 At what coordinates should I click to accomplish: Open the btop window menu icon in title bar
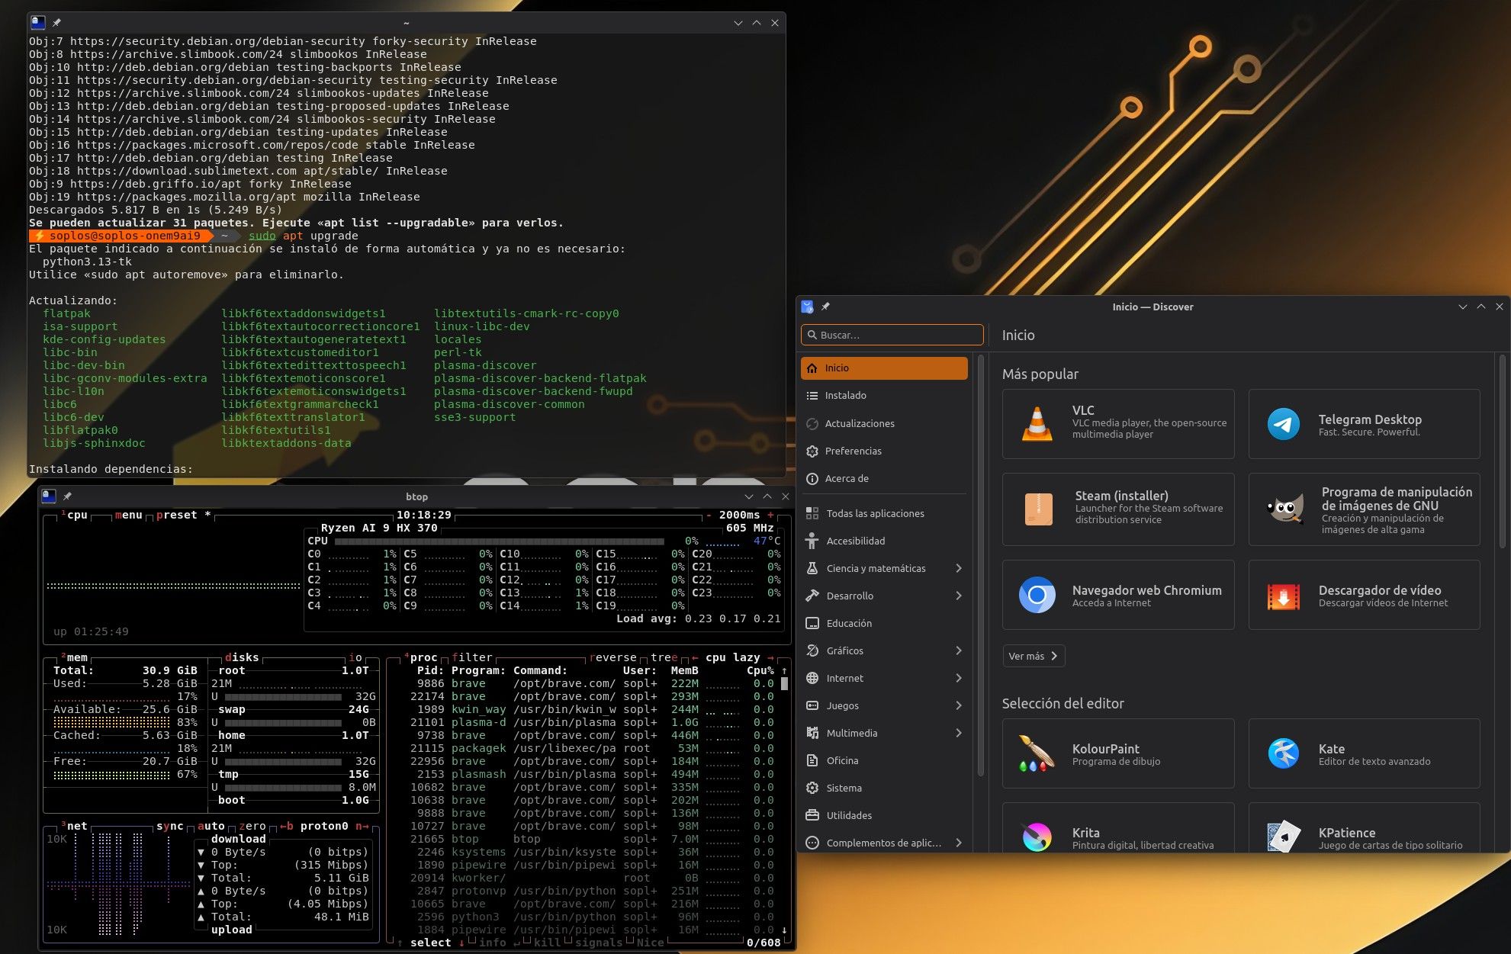49,496
